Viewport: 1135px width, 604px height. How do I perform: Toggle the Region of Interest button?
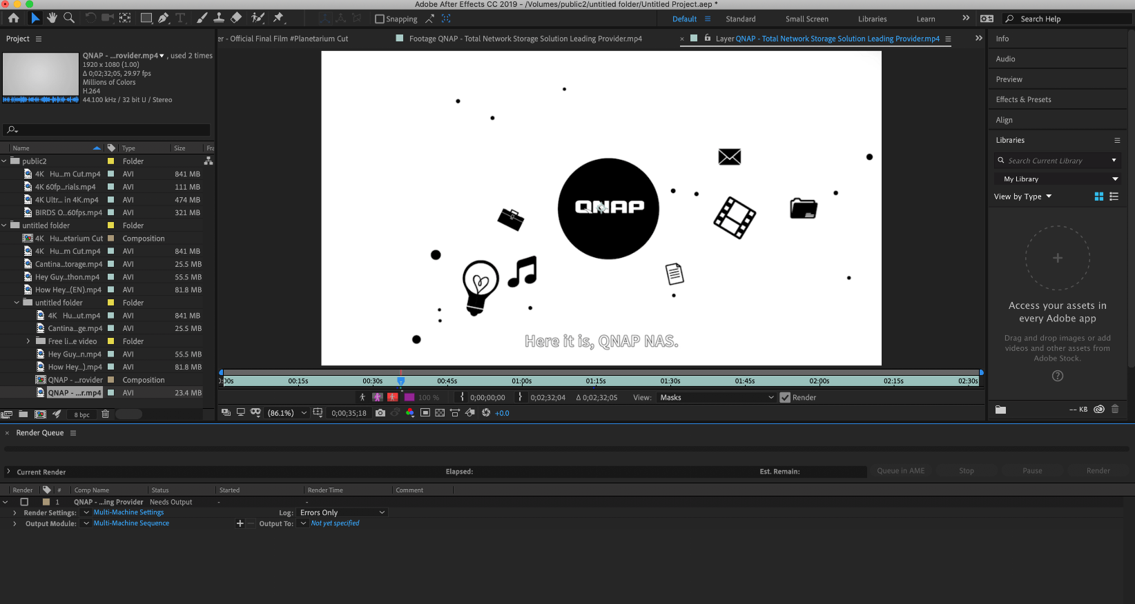point(425,413)
